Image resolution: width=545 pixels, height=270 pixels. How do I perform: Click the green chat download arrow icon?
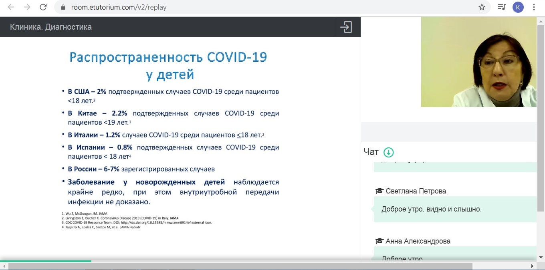point(388,152)
